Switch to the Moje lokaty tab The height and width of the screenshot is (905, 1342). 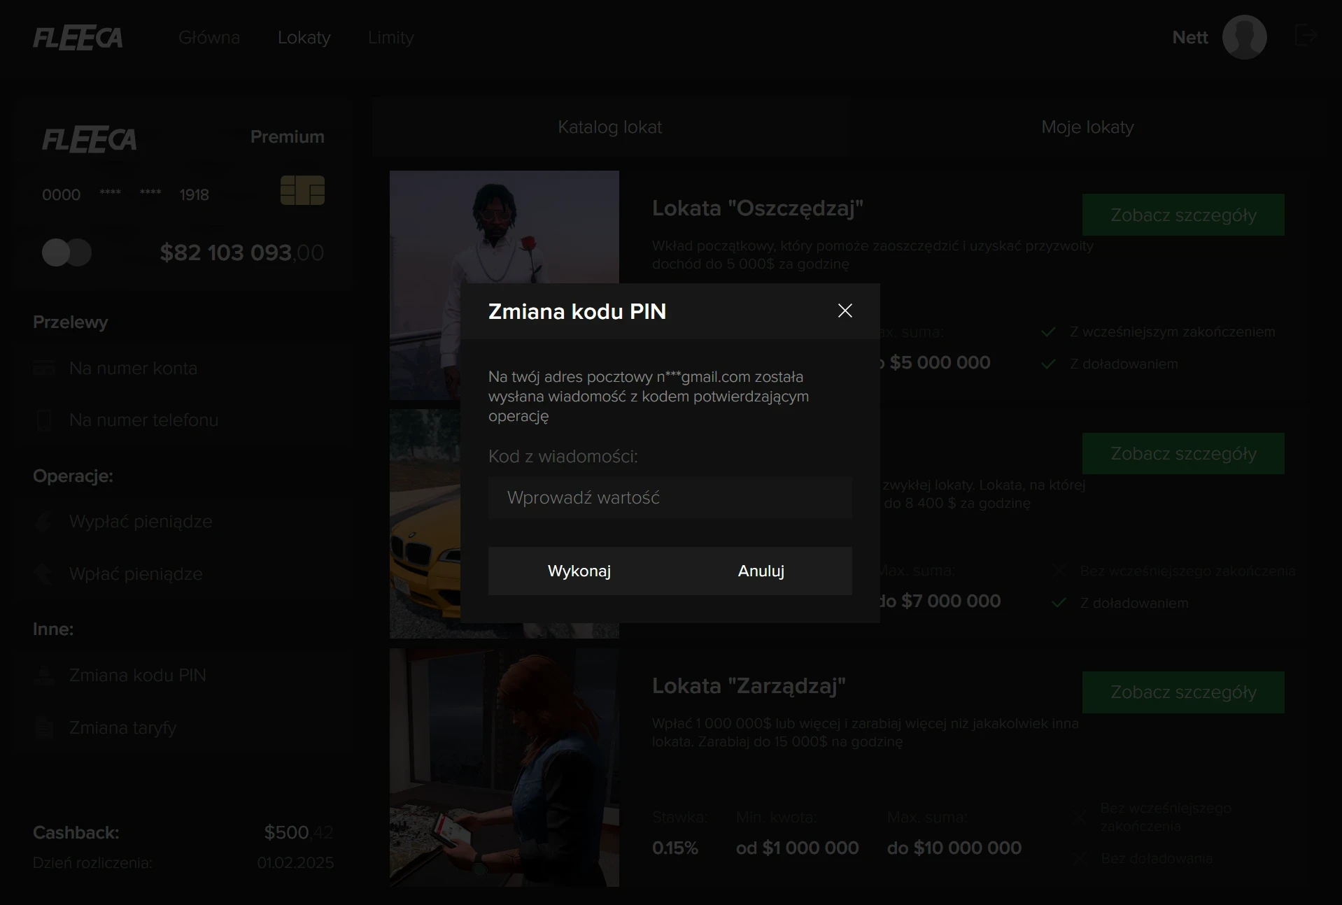[1087, 127]
